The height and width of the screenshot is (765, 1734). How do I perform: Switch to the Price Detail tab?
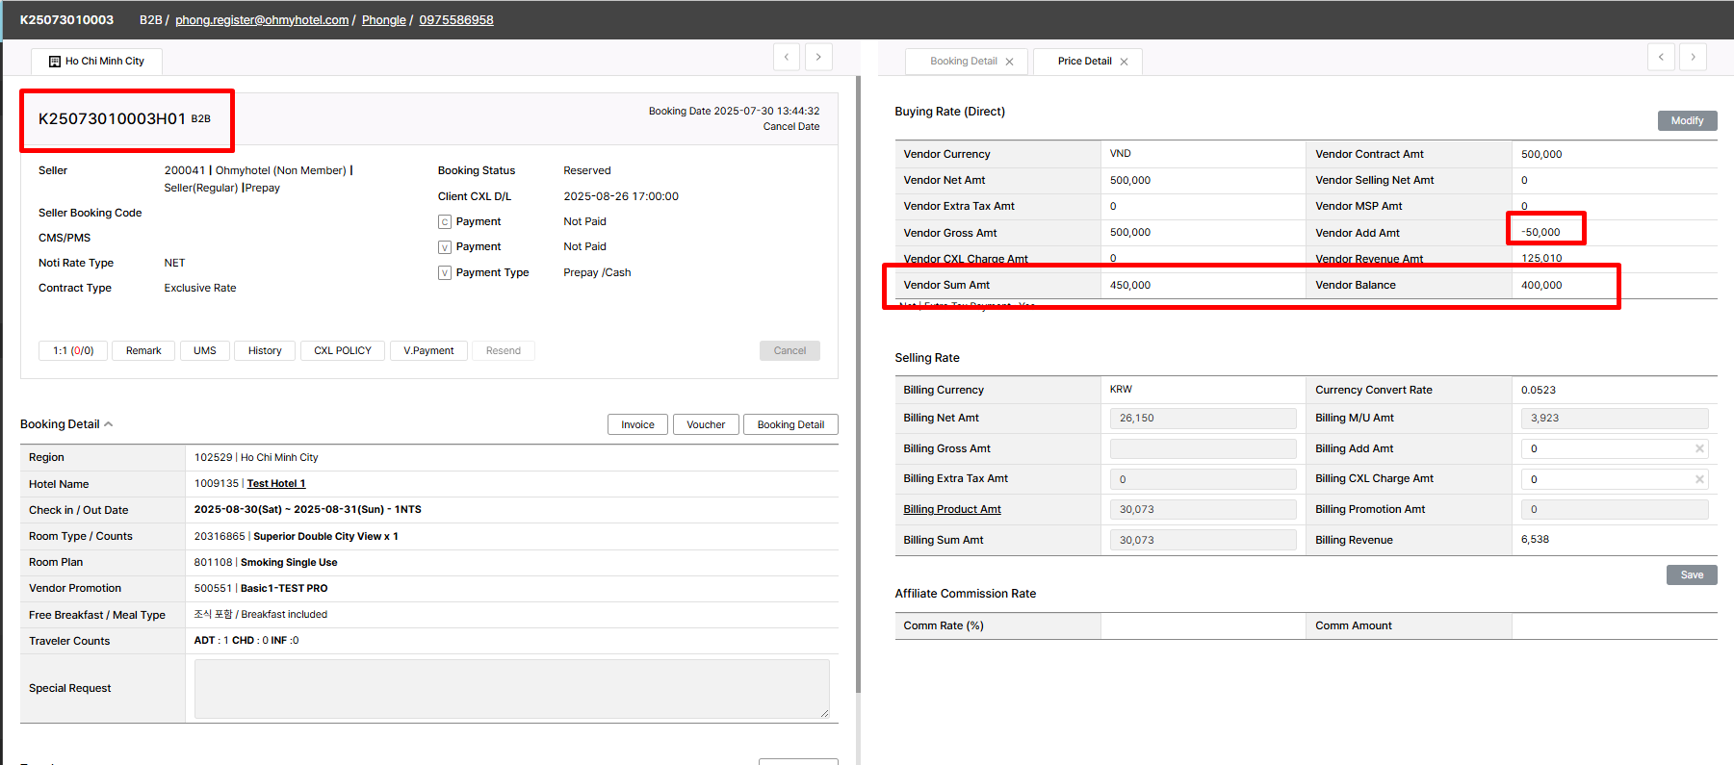[1083, 62]
